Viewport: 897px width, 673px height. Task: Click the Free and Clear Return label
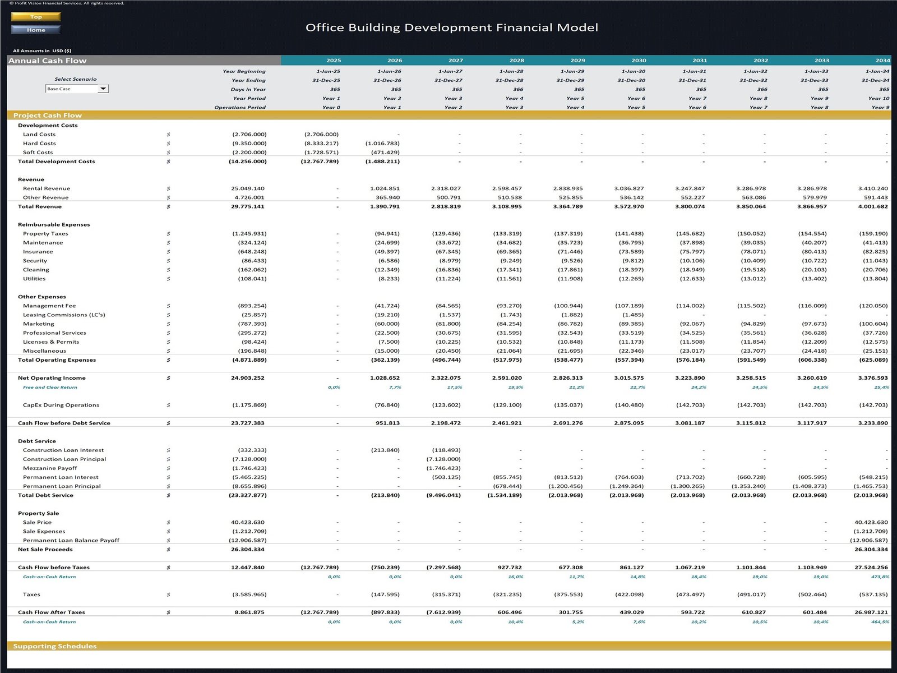pos(50,387)
